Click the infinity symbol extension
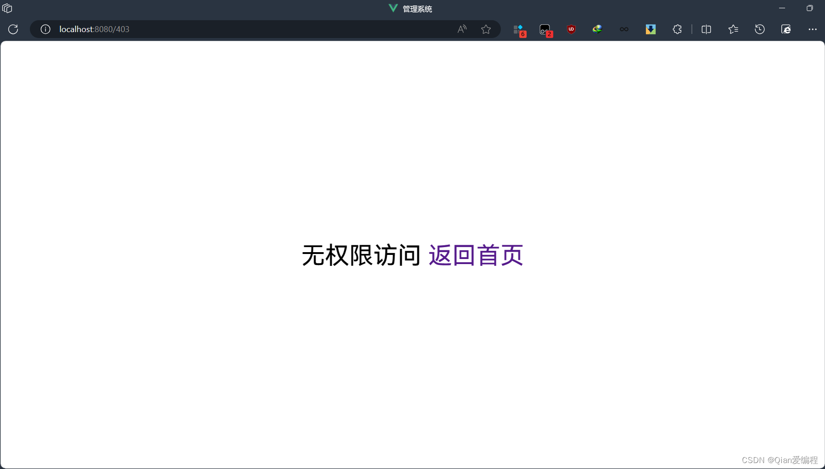825x469 pixels. (624, 29)
